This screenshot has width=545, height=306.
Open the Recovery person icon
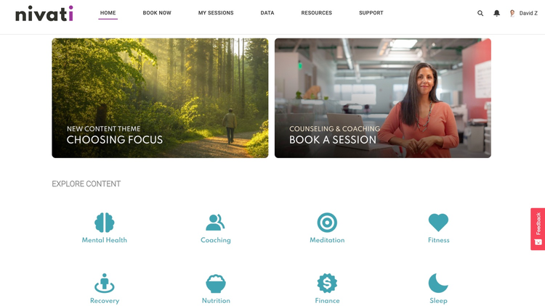tap(104, 283)
